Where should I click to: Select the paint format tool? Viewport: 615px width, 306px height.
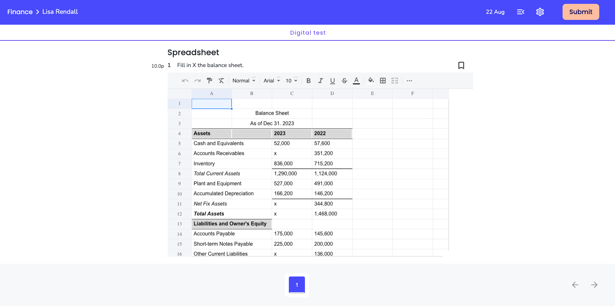pos(209,81)
